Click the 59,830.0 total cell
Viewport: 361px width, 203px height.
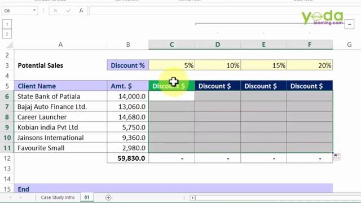(128, 158)
